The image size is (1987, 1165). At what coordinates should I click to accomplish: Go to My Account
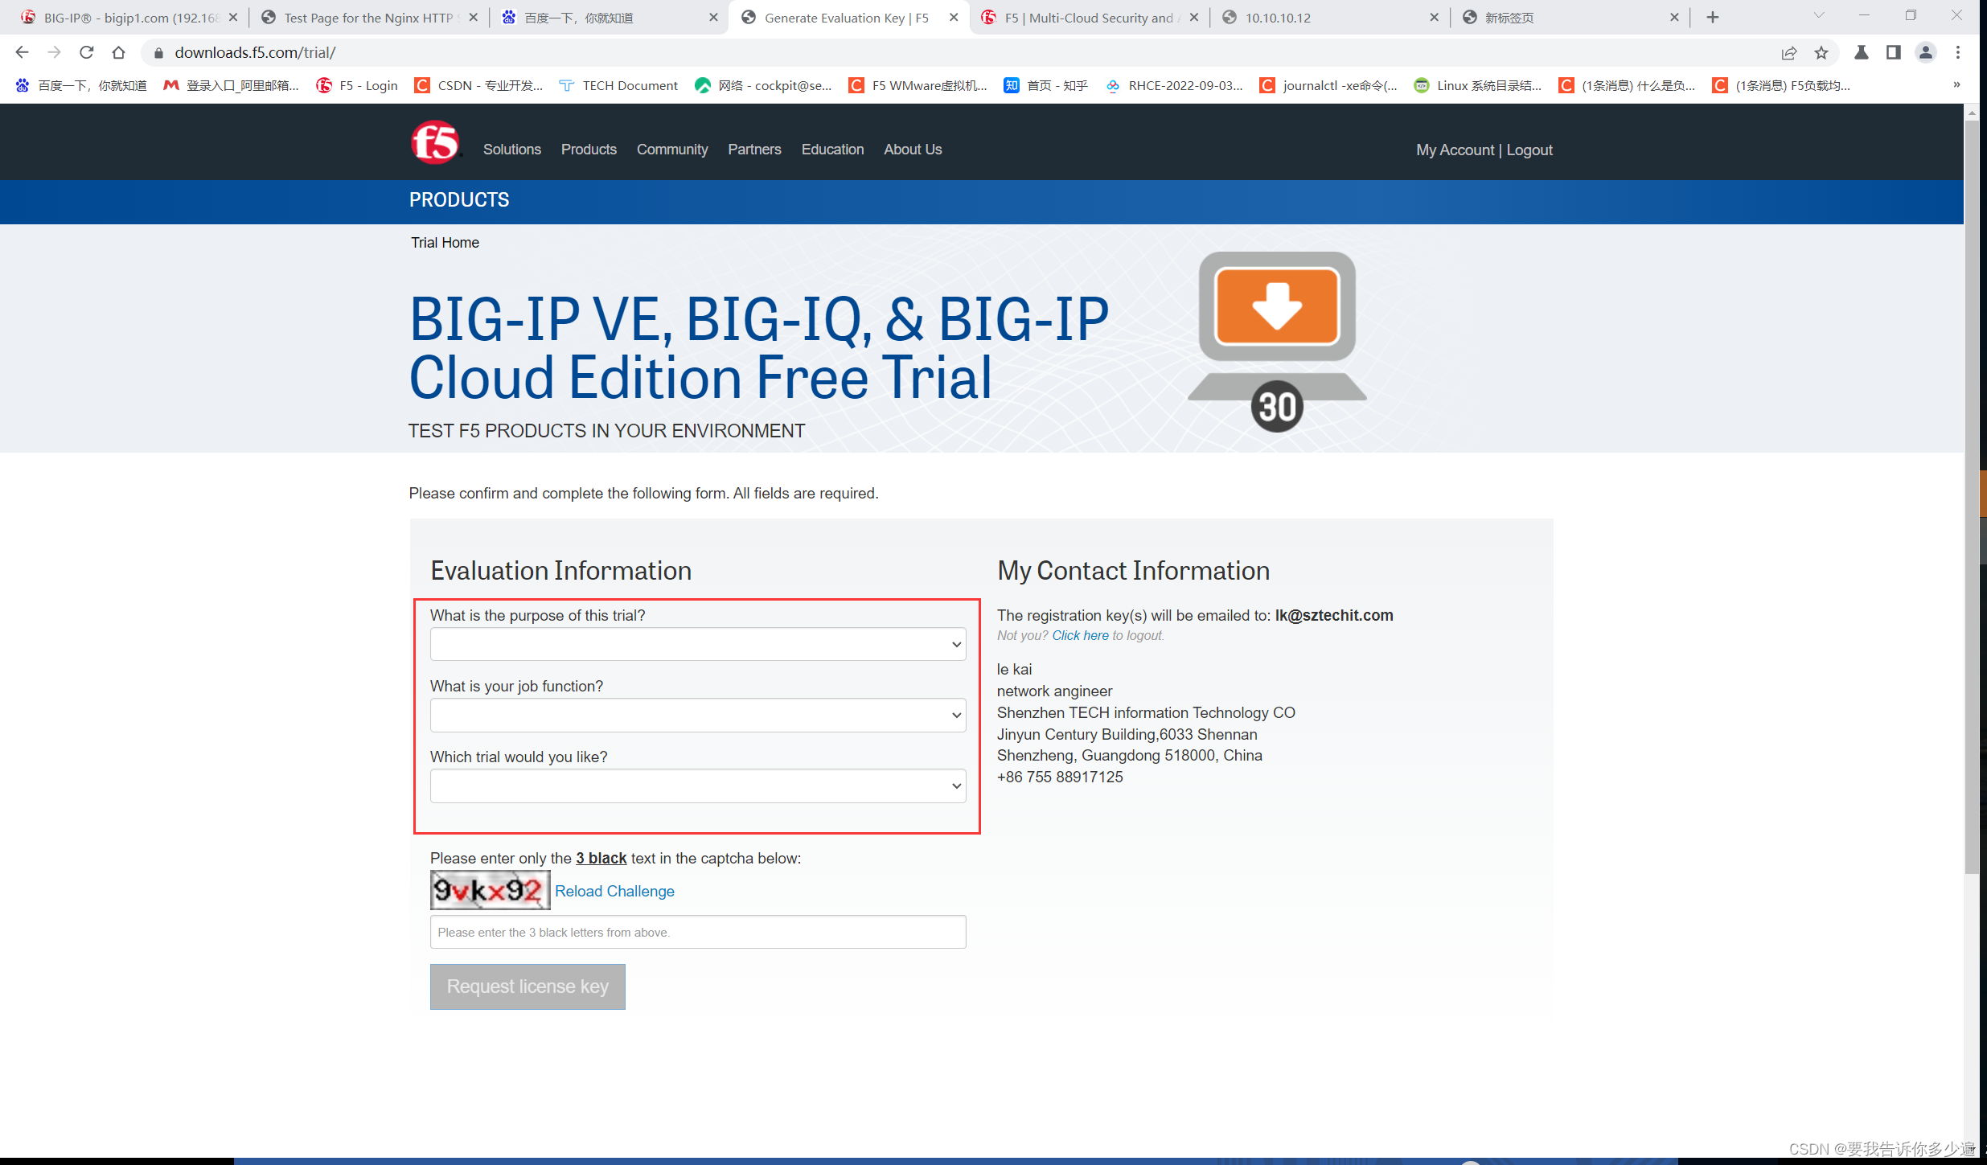point(1455,150)
